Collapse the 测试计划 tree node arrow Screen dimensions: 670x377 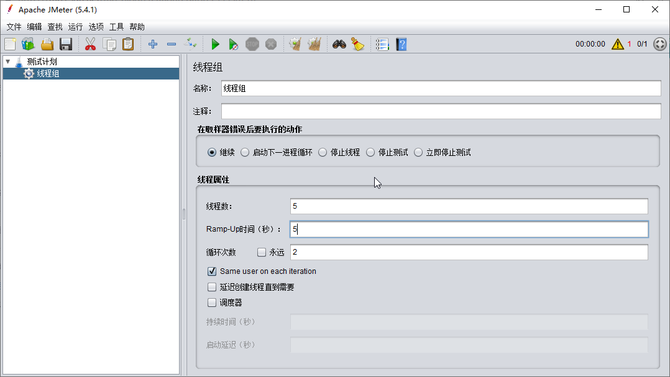(7, 62)
